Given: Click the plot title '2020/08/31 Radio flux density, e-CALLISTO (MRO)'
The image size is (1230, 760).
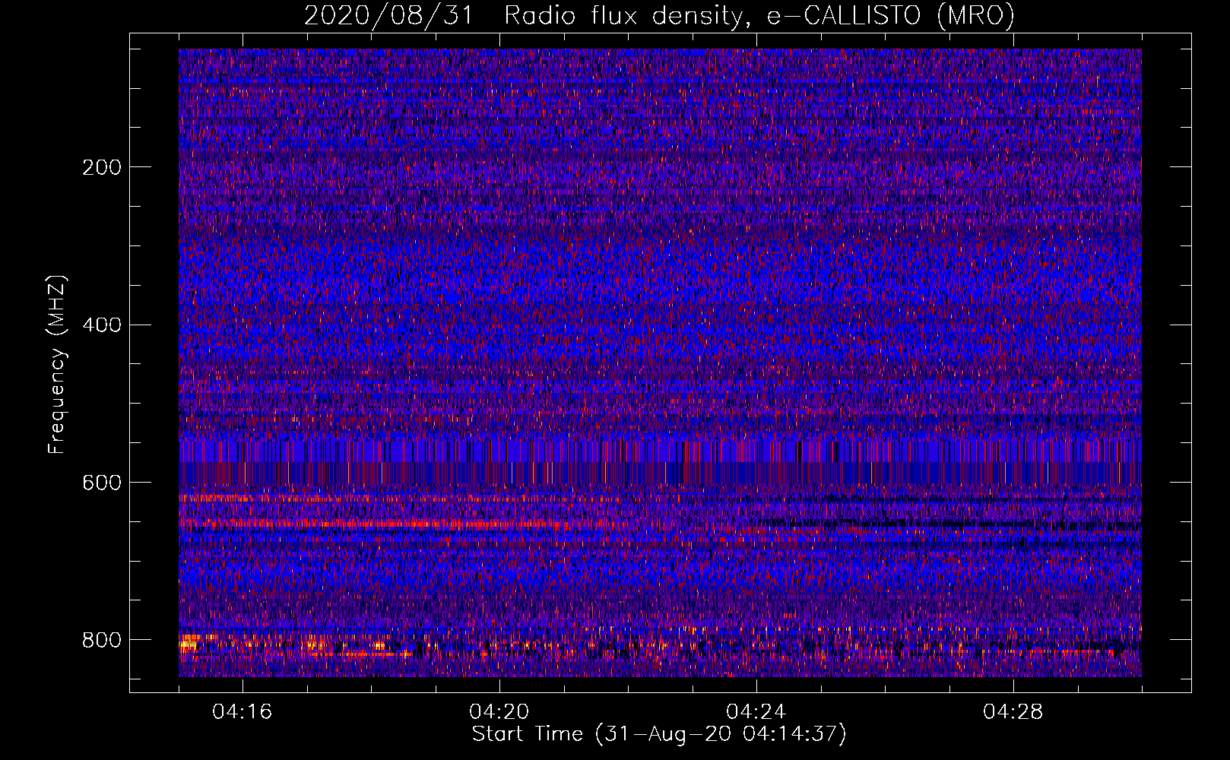Looking at the screenshot, I should click(x=659, y=15).
